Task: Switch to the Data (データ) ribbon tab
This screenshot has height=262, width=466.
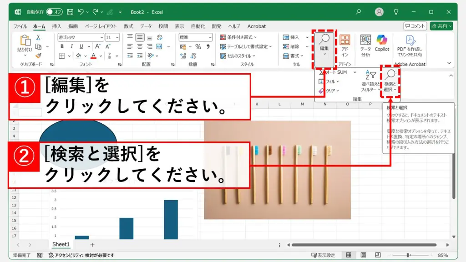Action: click(x=146, y=26)
